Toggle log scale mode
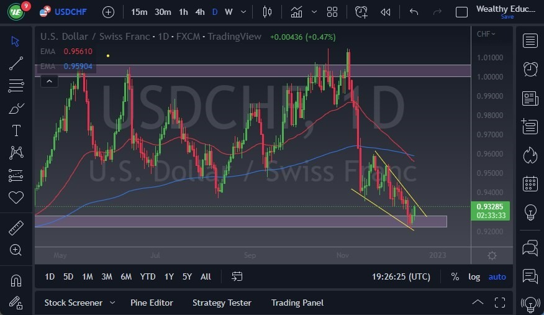 474,276
